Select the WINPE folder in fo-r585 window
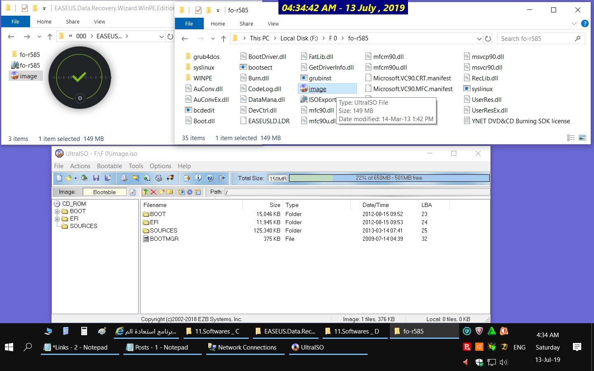Screen dimensions: 594x371 198,78
